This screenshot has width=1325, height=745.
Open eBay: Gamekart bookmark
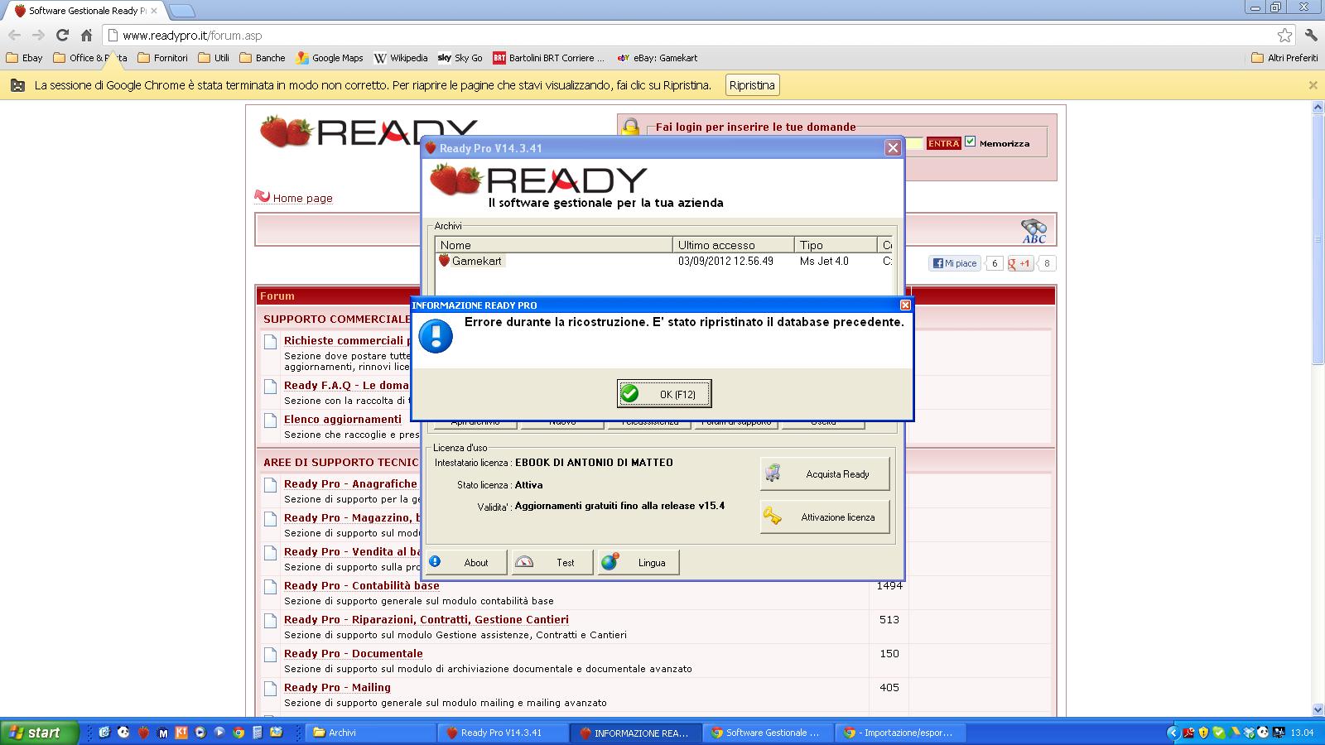coord(658,58)
